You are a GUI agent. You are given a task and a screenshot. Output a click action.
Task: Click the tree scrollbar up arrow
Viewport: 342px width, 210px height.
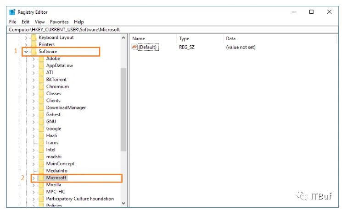123,38
